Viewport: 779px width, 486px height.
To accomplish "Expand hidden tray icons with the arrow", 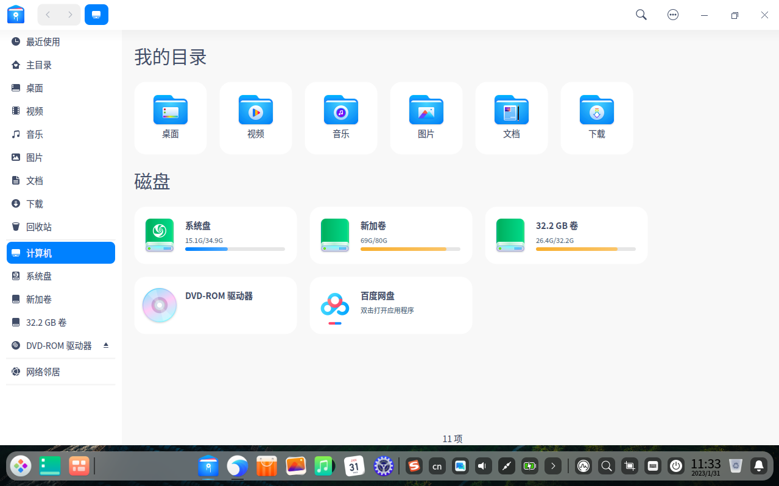I will click(x=552, y=466).
